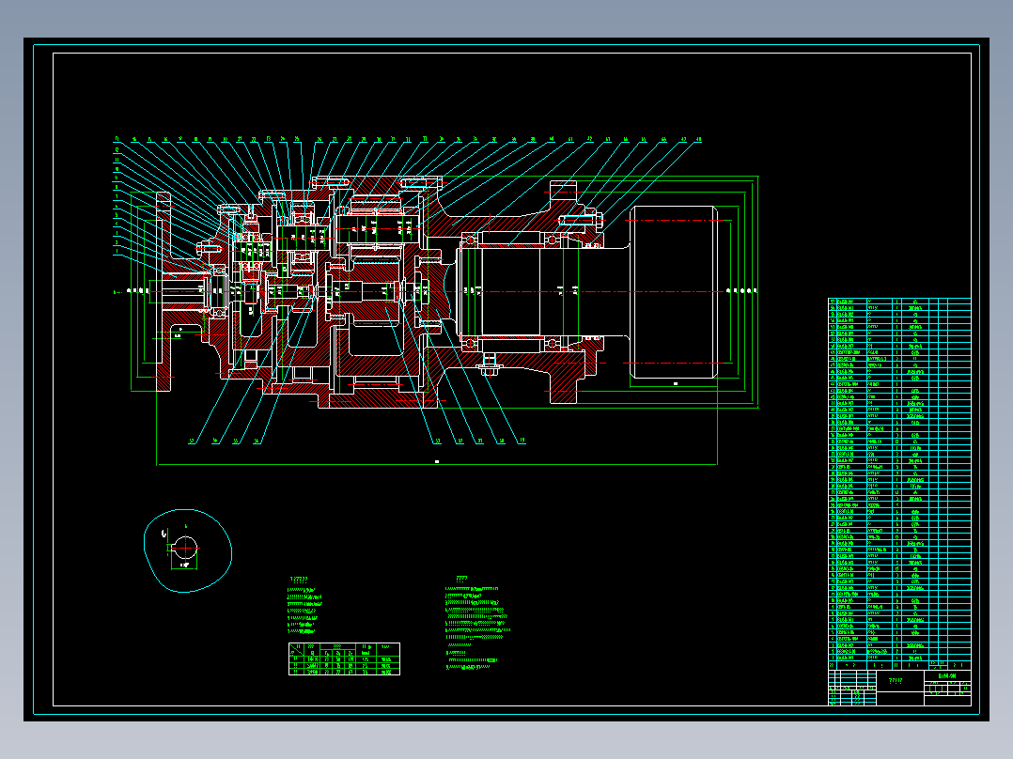Click the overall length dimension text below the assembly
1013x759 pixels.
tap(437, 461)
